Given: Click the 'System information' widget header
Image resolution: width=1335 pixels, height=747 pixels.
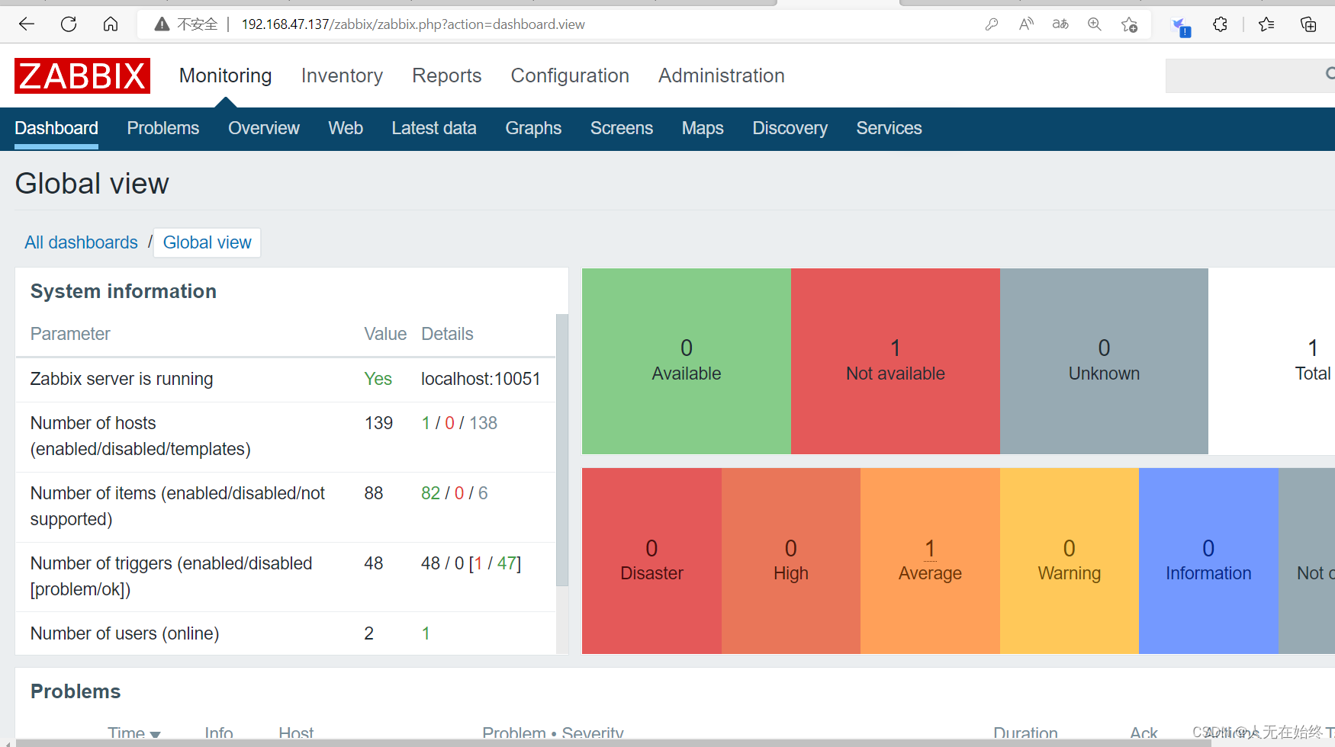Looking at the screenshot, I should tap(124, 291).
